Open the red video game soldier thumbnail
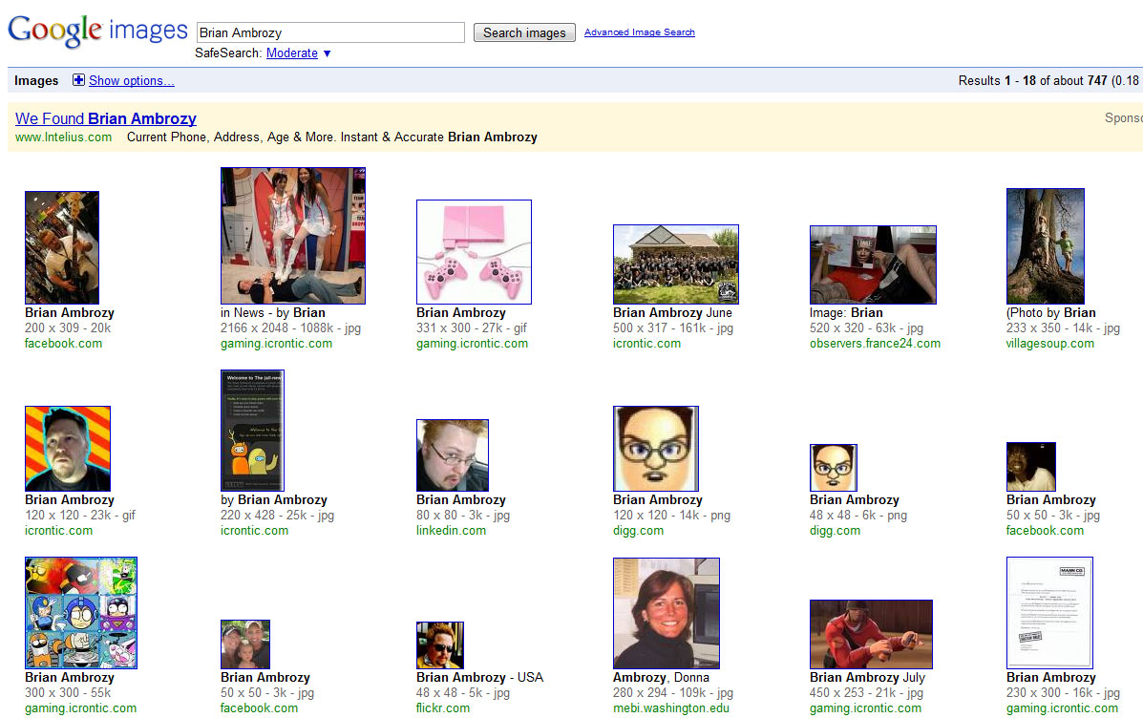1143x718 pixels. click(870, 634)
